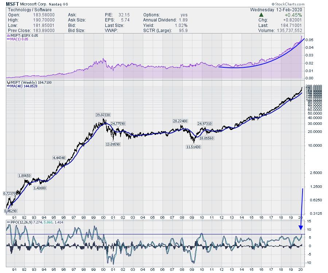The image size is (328, 273).
Task: Click the candlestick icon beside MSFT (Weekly)
Action: coord(9,83)
